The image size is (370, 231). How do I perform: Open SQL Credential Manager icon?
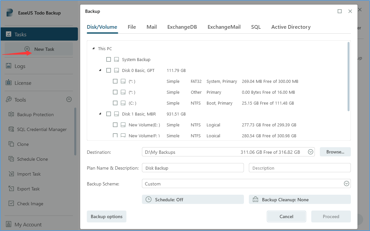[x=11, y=129]
